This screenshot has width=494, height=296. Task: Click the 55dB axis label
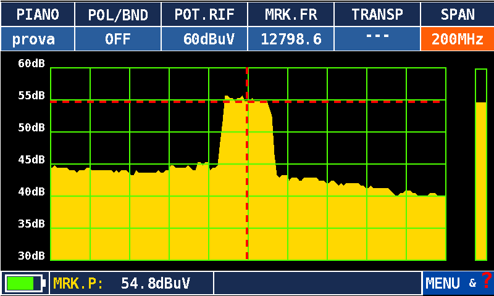31,96
